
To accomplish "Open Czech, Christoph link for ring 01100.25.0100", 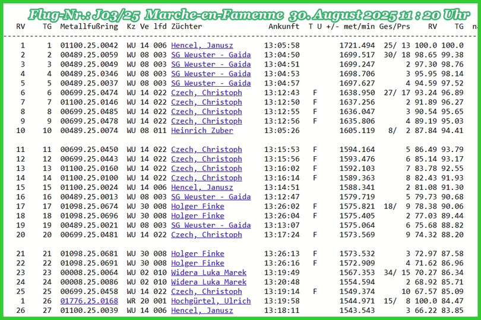I will pos(207,178).
